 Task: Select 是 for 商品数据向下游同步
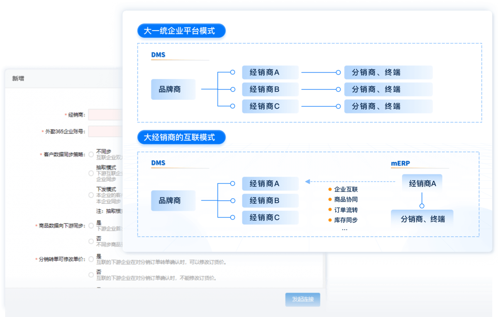point(91,226)
